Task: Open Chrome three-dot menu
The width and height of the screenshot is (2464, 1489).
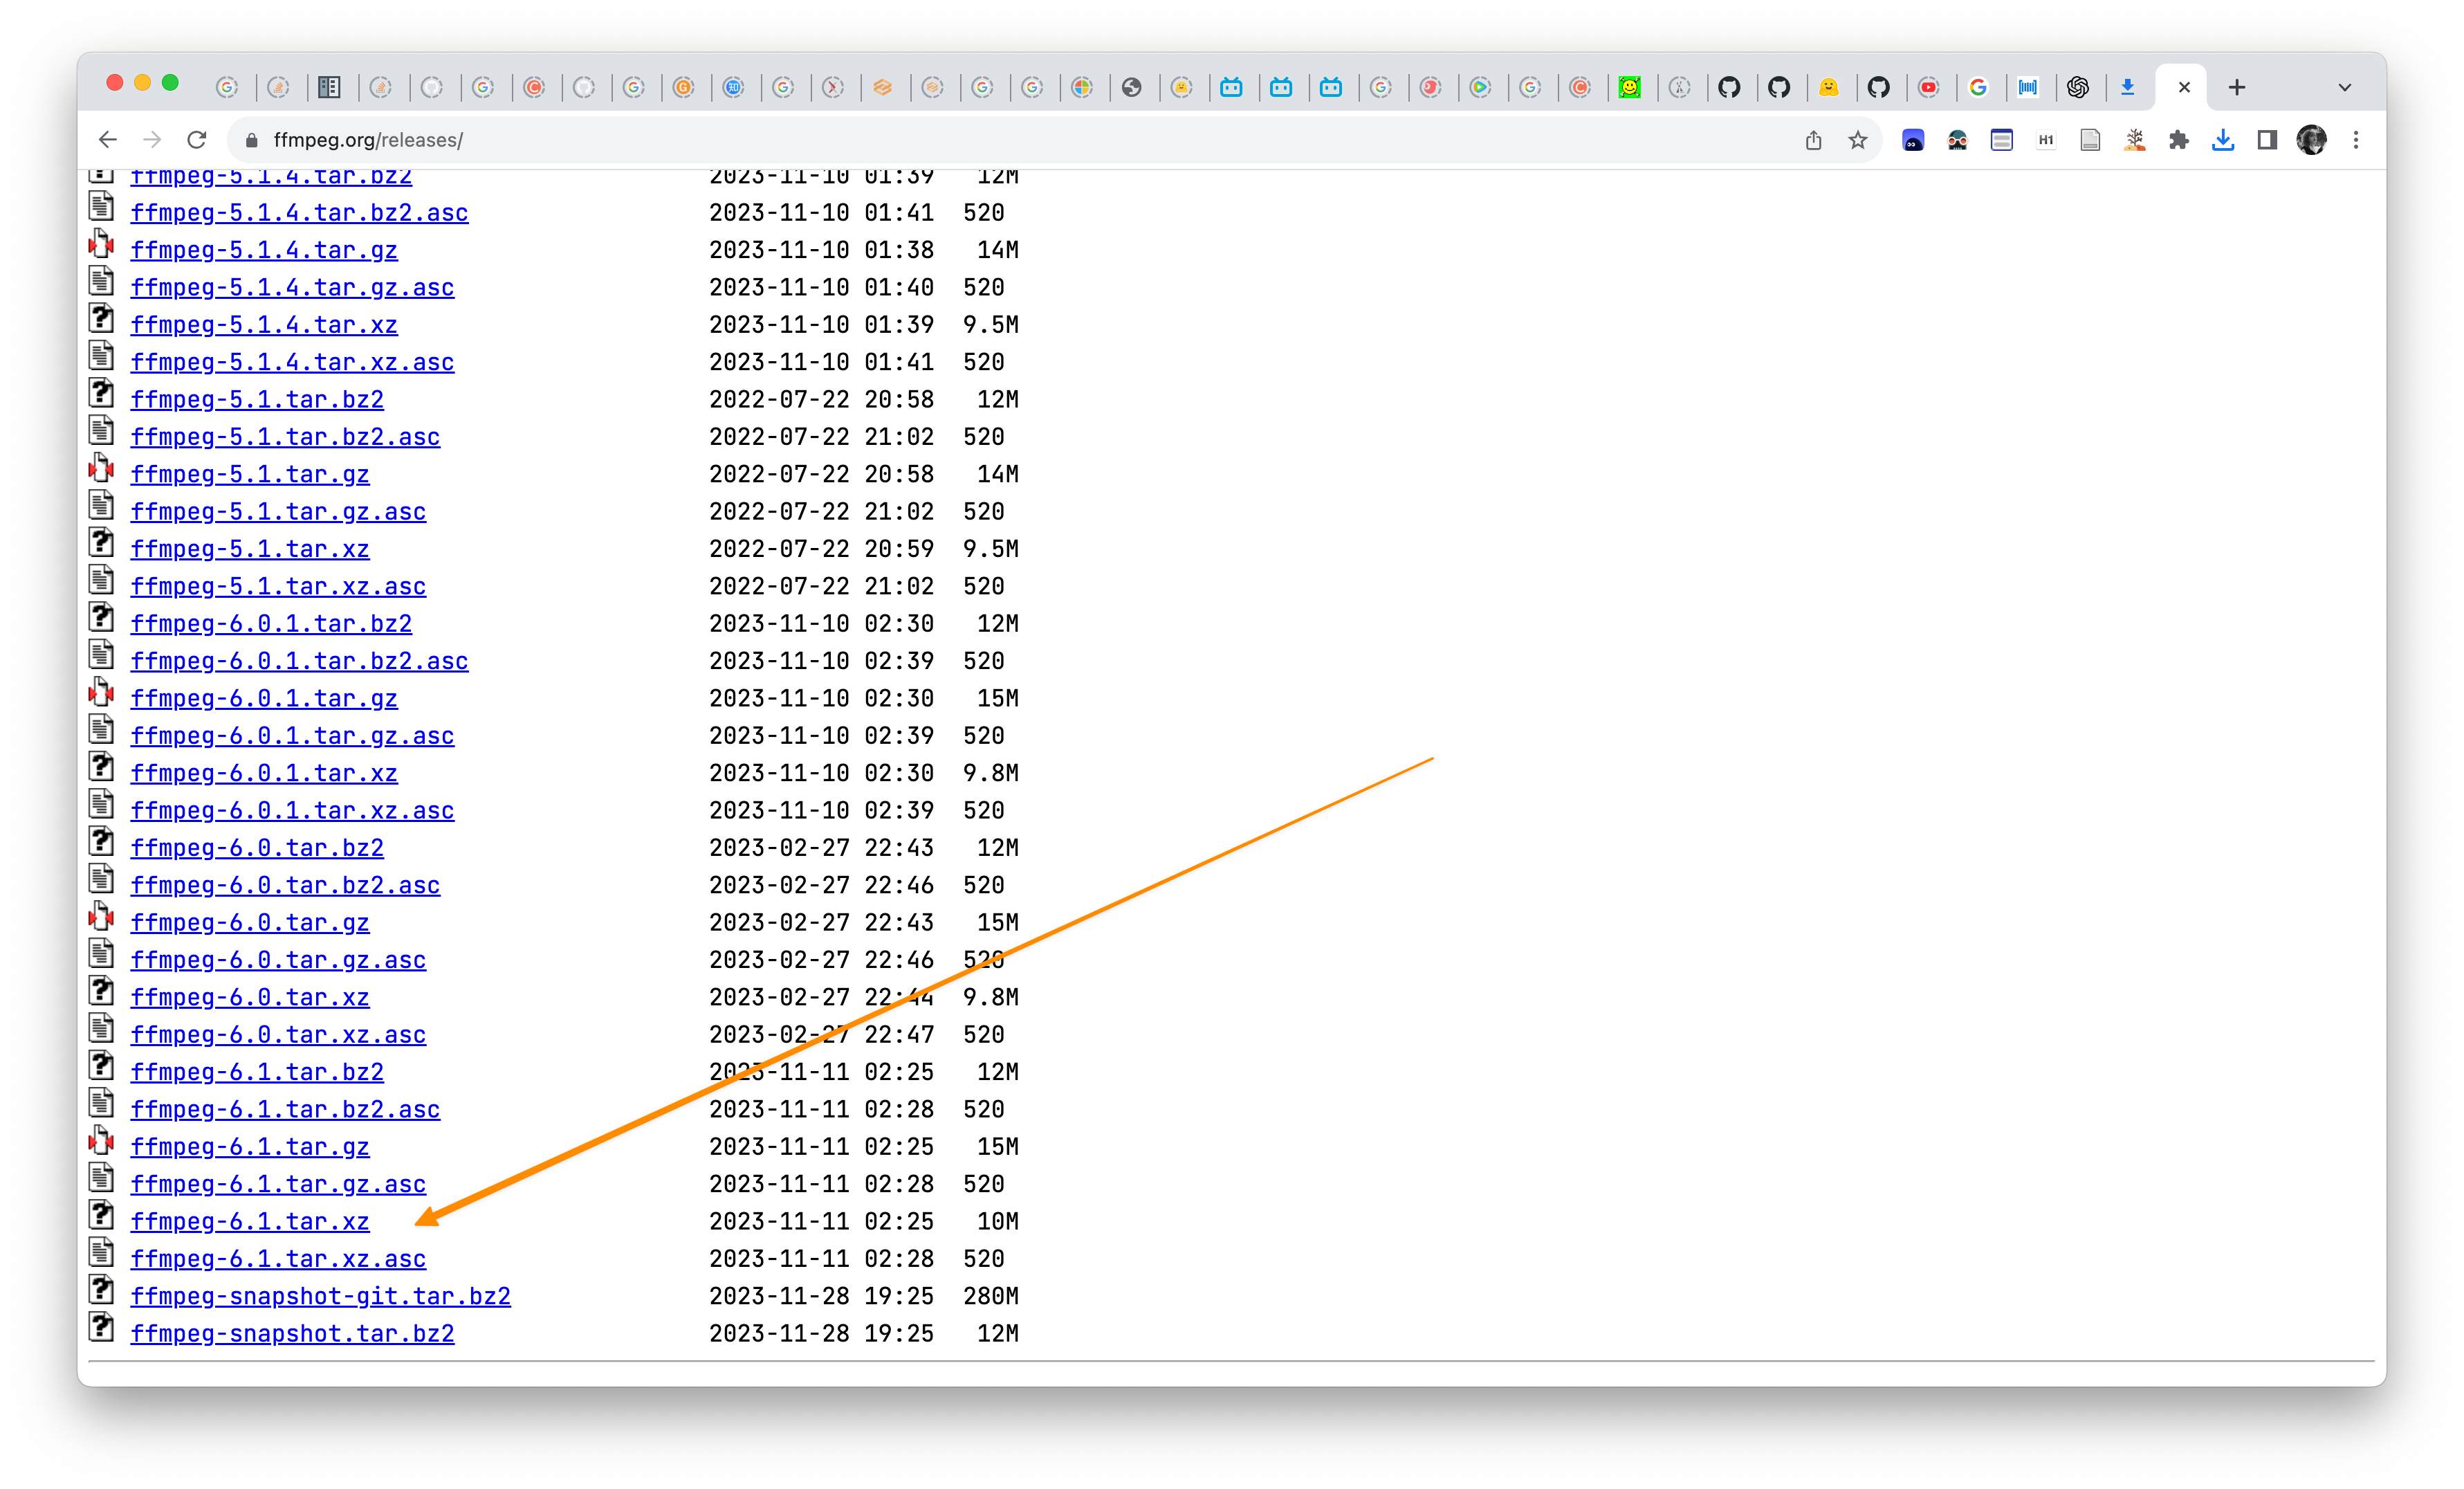Action: pyautogui.click(x=2356, y=140)
